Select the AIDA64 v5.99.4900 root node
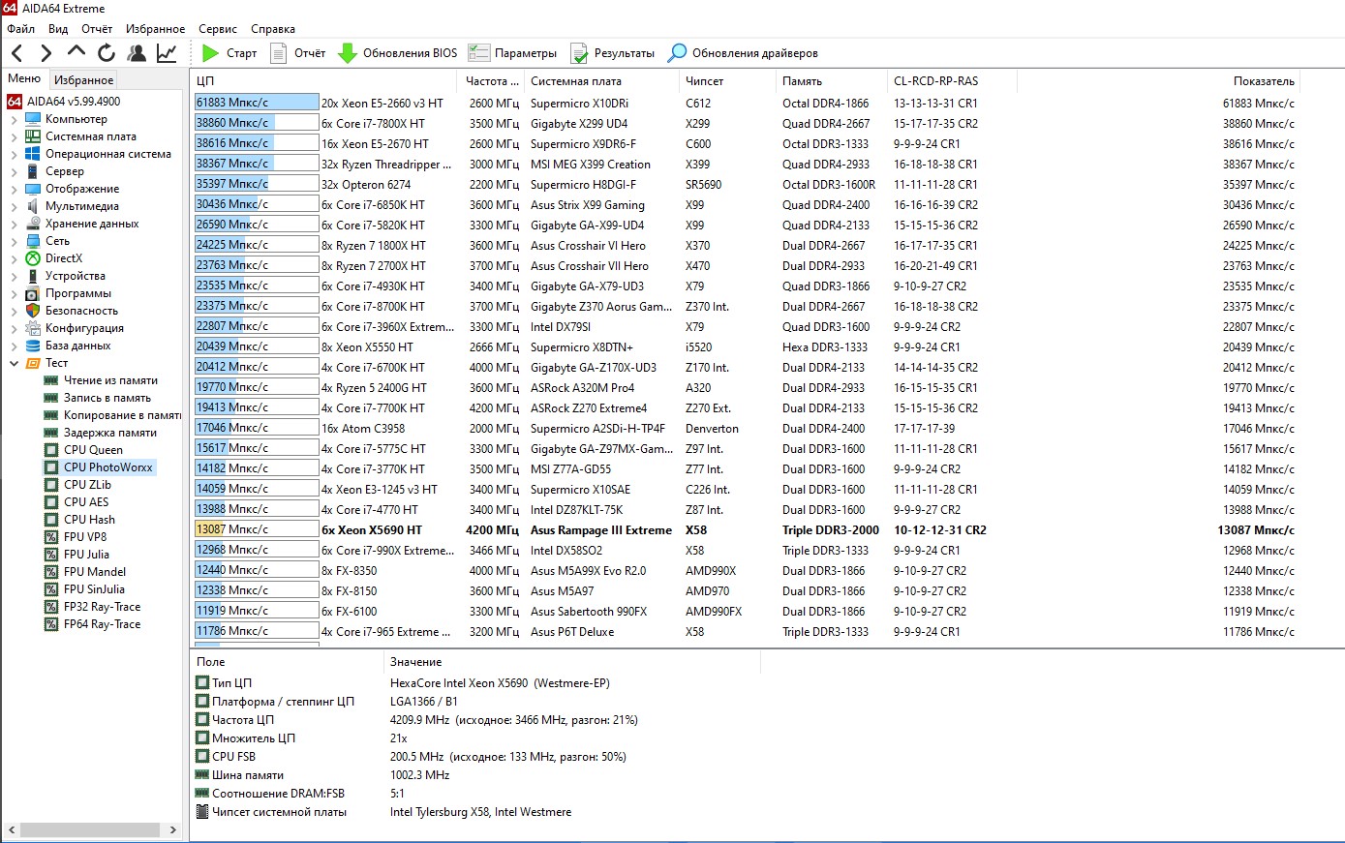This screenshot has width=1345, height=843. coord(64,102)
